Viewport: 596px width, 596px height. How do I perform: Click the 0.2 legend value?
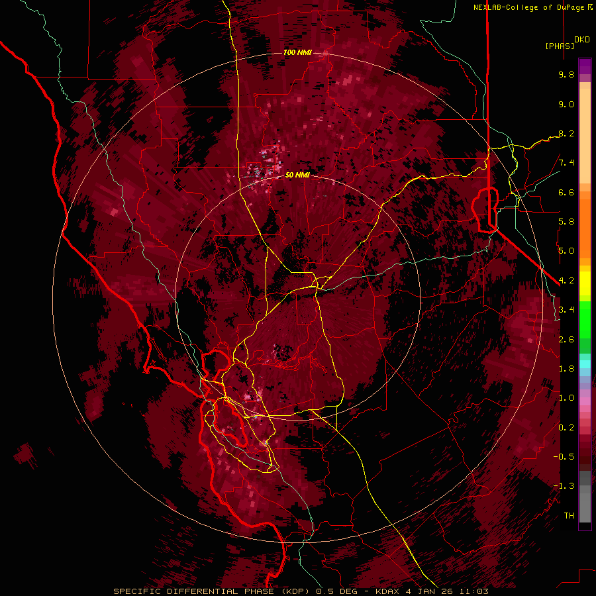click(x=566, y=428)
